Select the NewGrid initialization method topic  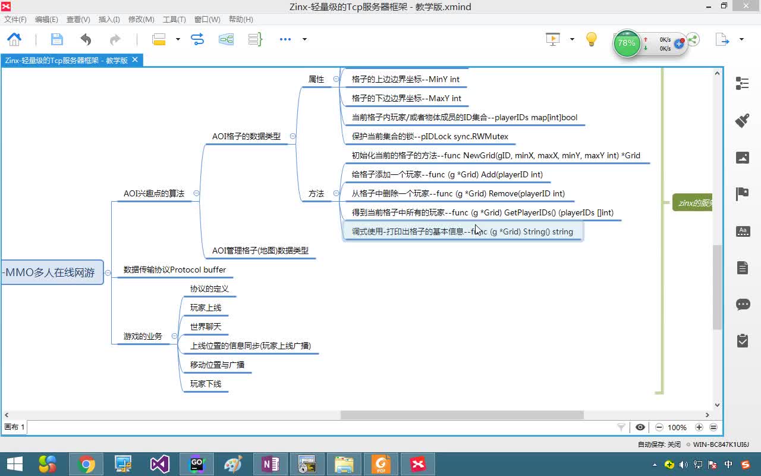click(496, 155)
